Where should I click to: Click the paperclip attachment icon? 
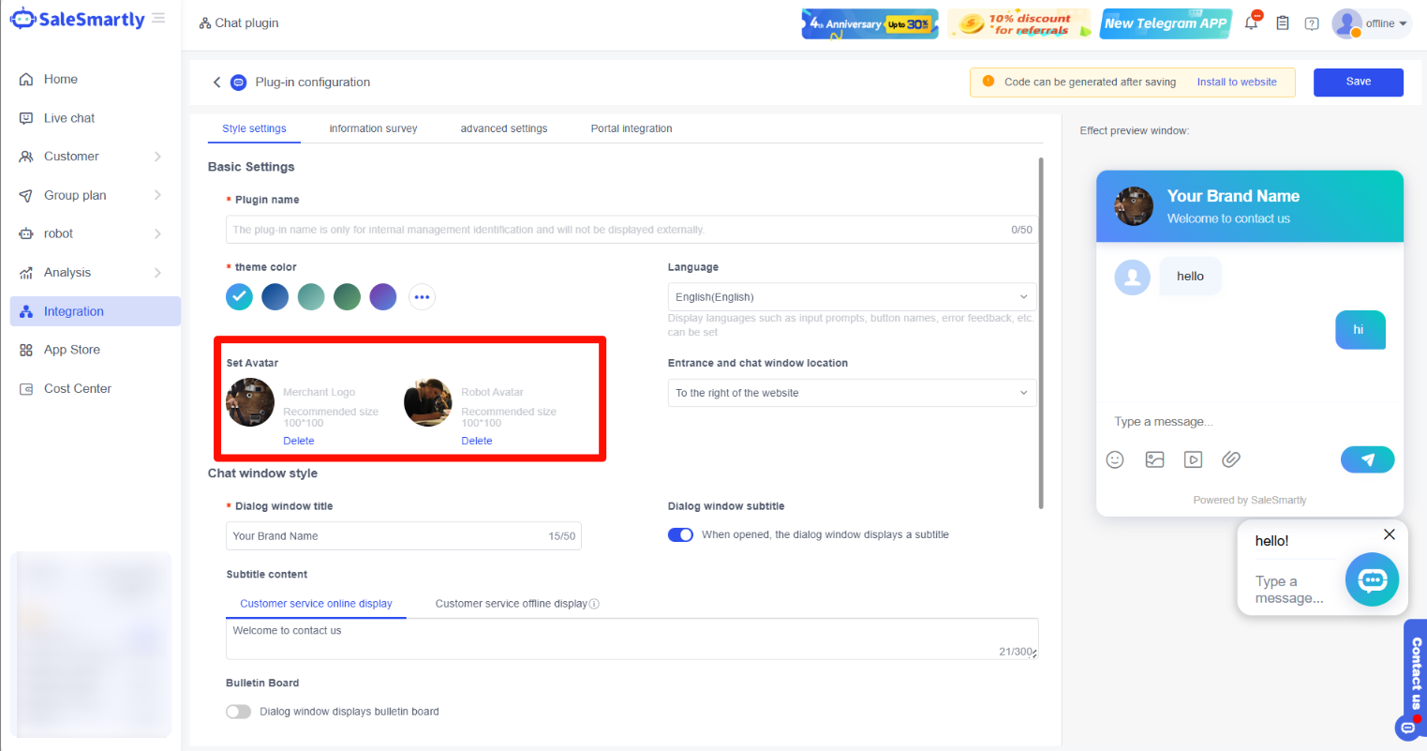[1231, 459]
